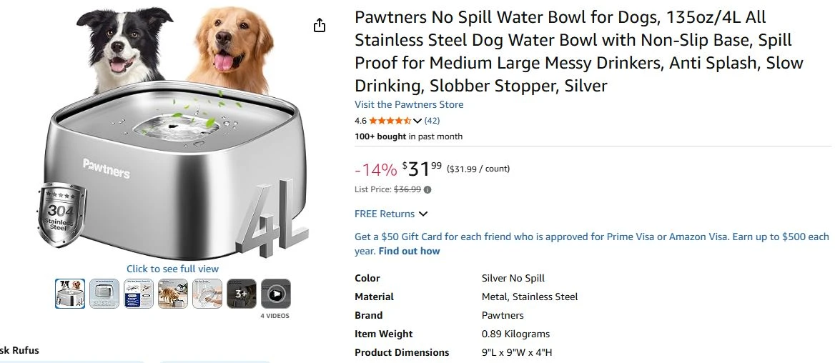Click the star rating icons
This screenshot has height=363, width=835.
coord(390,121)
